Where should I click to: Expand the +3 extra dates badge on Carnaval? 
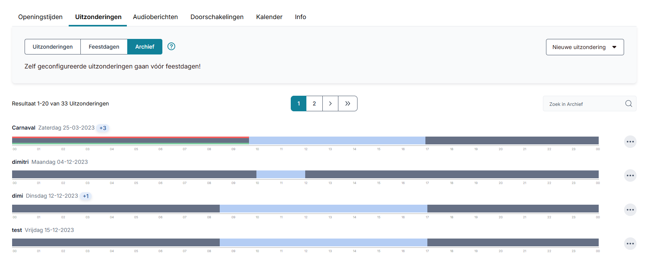pos(103,128)
